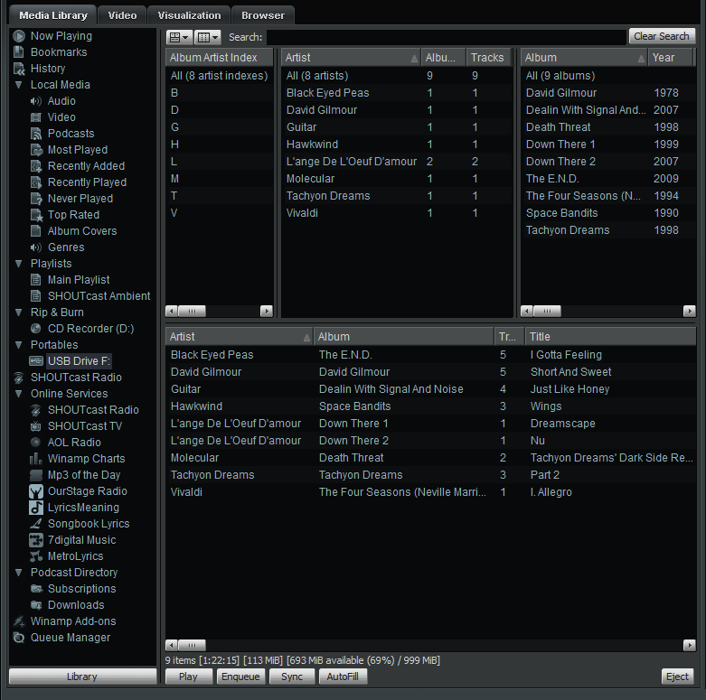Screen dimensions: 706x700
Task: Click the Eject button
Action: coord(677,677)
